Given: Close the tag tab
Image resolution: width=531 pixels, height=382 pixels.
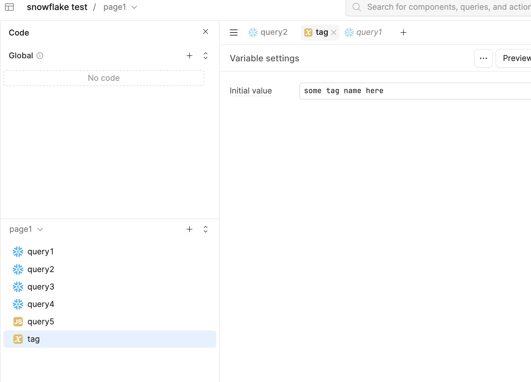Looking at the screenshot, I should coord(334,33).
